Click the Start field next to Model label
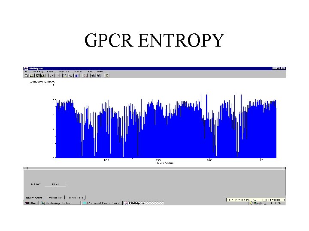 point(55,184)
